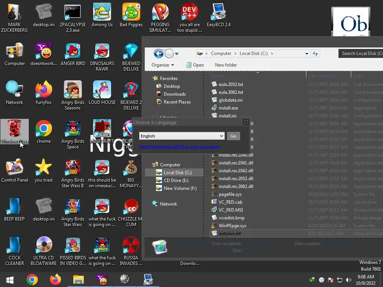Image resolution: width=383 pixels, height=287 pixels.
Task: Click the Explorer refresh button
Action: [x=315, y=53]
